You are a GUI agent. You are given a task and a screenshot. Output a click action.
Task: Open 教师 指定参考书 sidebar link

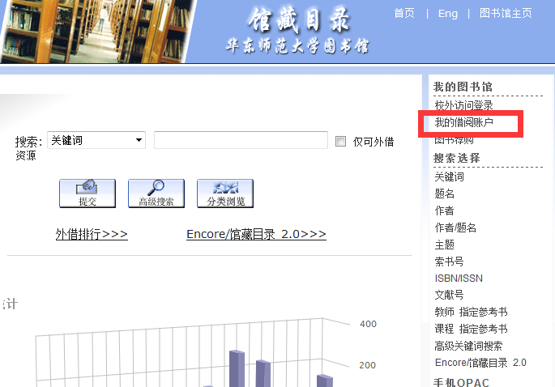click(471, 312)
